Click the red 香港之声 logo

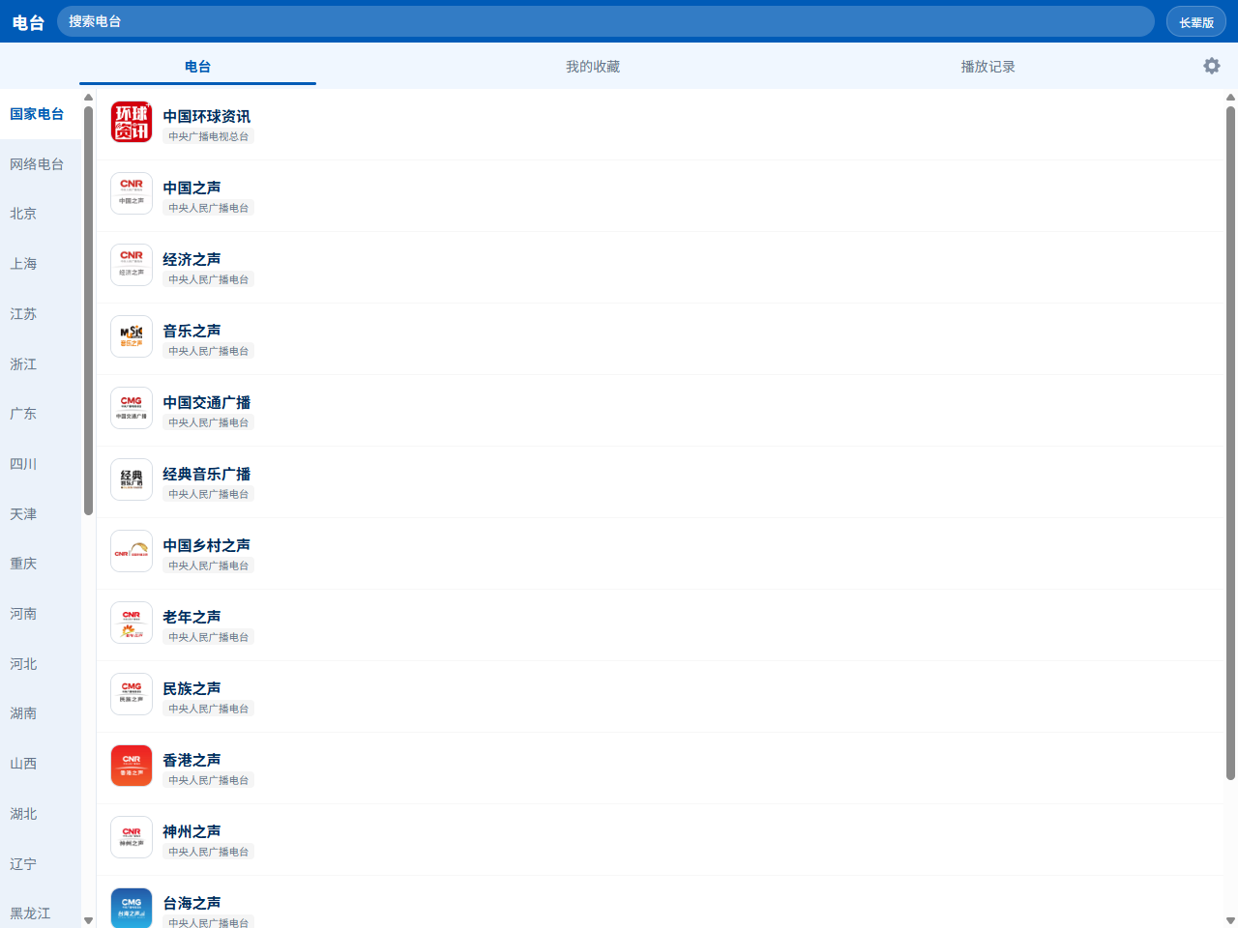tap(132, 766)
